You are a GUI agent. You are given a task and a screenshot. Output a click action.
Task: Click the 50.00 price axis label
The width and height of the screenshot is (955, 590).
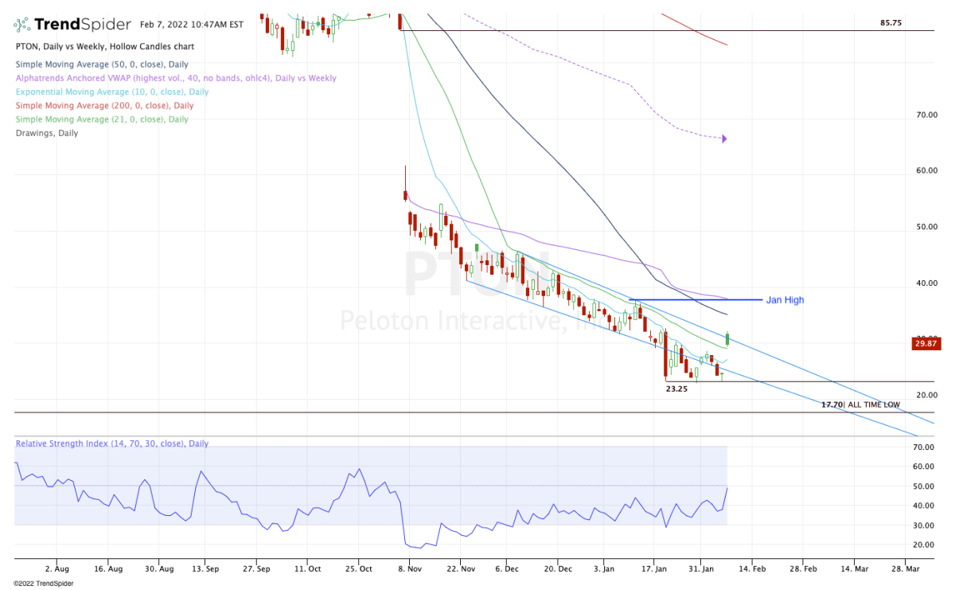click(927, 228)
